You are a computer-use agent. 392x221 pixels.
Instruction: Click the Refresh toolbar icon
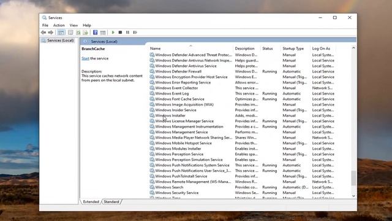tap(78, 33)
